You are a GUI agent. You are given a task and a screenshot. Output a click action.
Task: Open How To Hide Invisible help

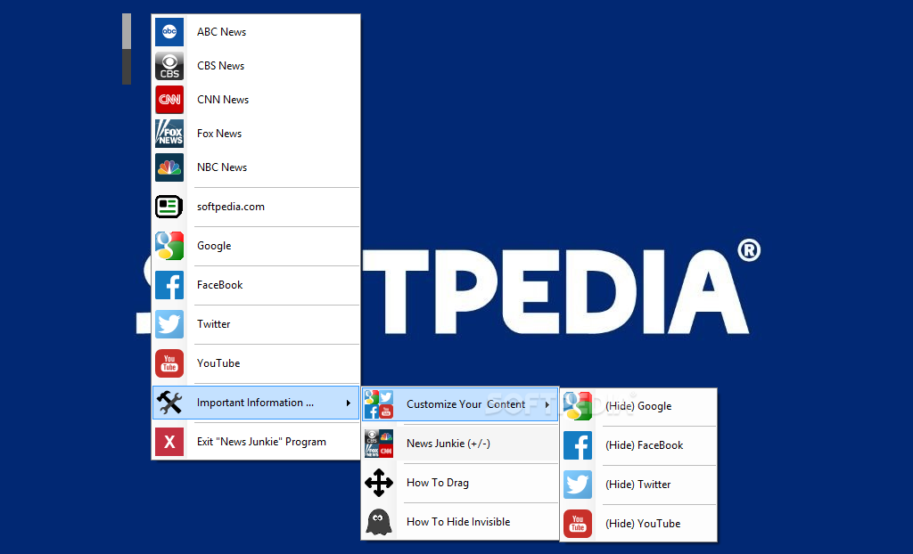460,522
